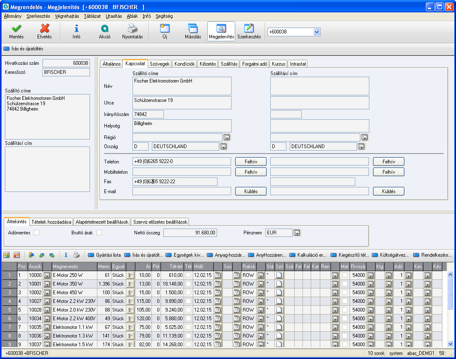Switch to edit mode via Szerkesztés toolbar icon

pyautogui.click(x=249, y=28)
